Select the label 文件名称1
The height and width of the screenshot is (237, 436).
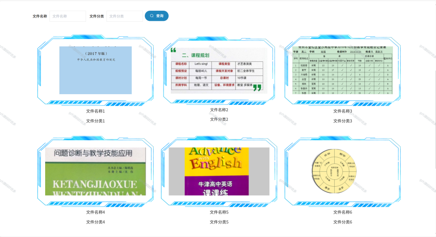[95, 111]
